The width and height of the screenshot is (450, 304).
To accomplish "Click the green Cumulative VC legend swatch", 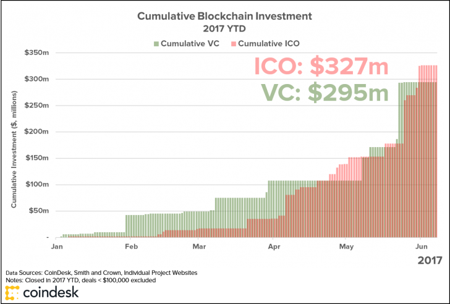I will pos(156,44).
